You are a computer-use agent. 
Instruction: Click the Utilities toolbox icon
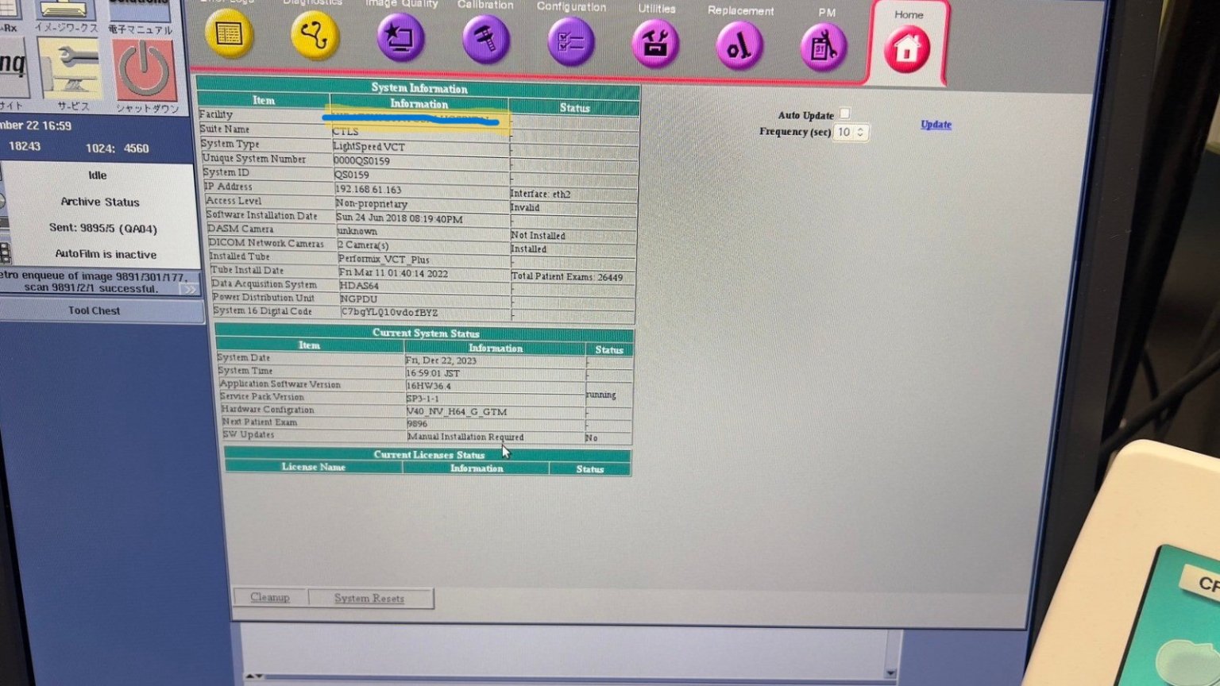click(655, 44)
